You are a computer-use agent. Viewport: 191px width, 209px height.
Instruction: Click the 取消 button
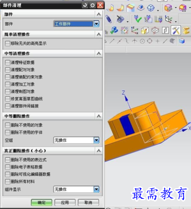88,203
